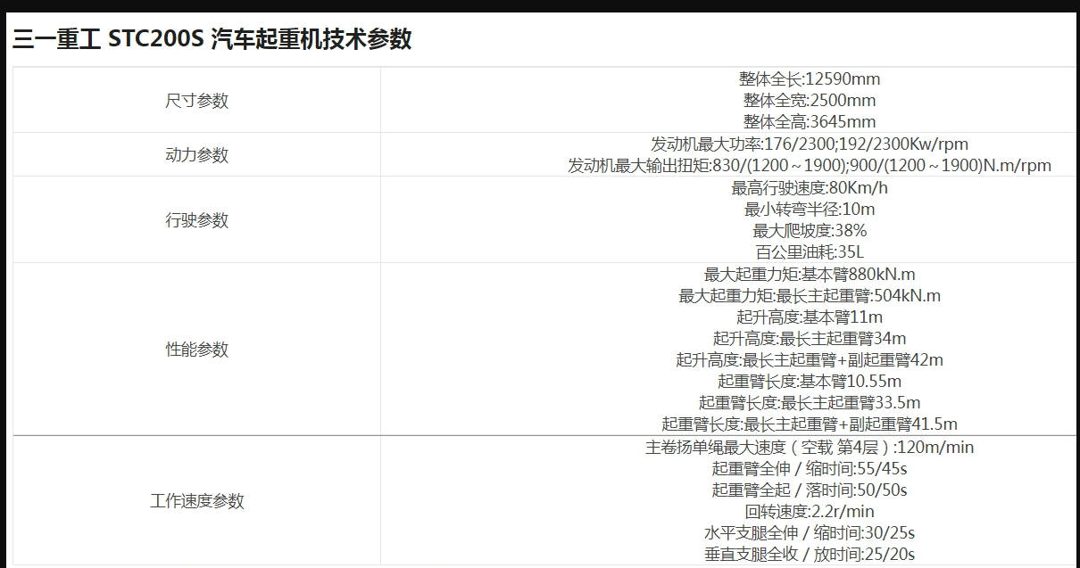Click the text 起重臂全起 / 落时间:50/50s
This screenshot has width=1080, height=568.
tap(810, 490)
